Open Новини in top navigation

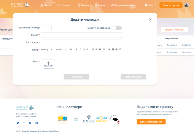83,5
